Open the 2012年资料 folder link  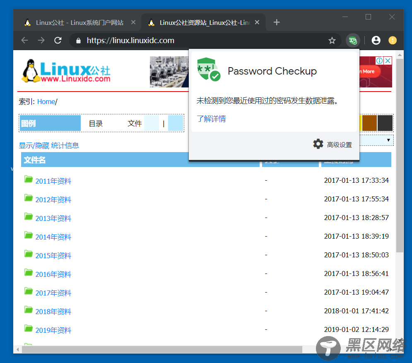pyautogui.click(x=53, y=200)
